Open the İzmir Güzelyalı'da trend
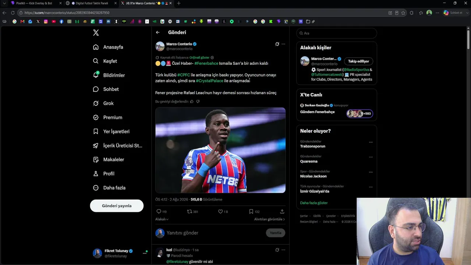471x265 pixels. (x=315, y=191)
